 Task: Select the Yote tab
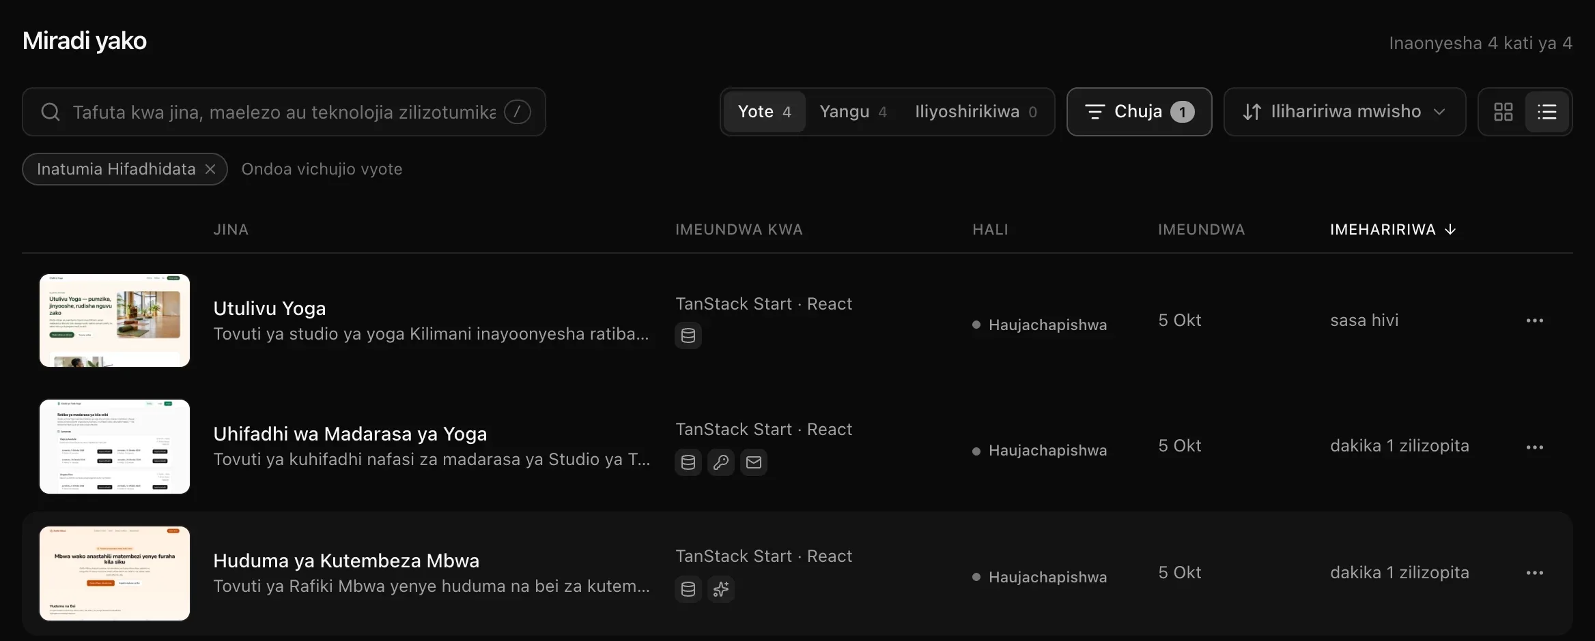click(765, 112)
